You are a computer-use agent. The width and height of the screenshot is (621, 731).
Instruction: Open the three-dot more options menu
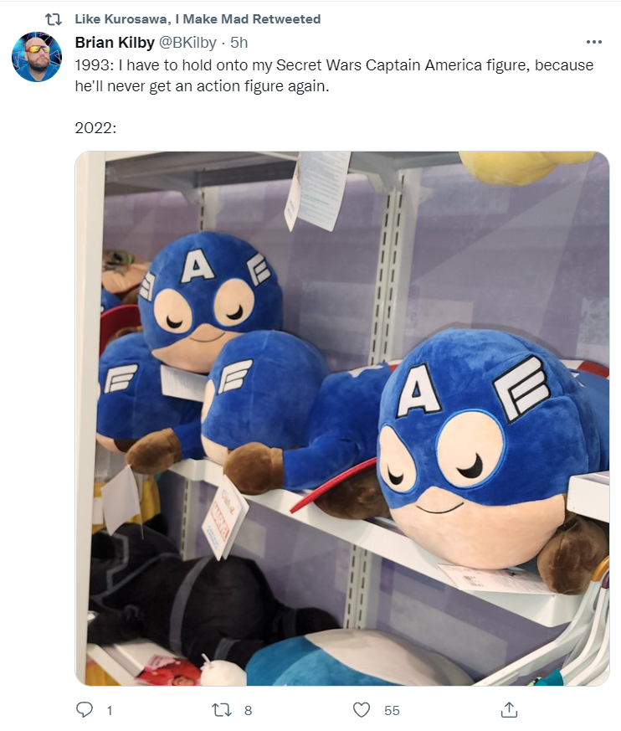tap(594, 42)
